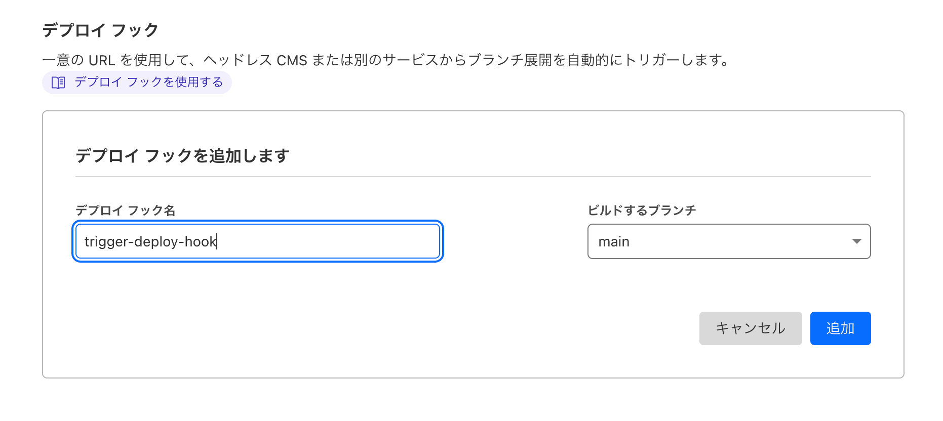Click the dropdown arrow icon on the branch selector
The width and height of the screenshot is (943, 421).
coord(857,241)
